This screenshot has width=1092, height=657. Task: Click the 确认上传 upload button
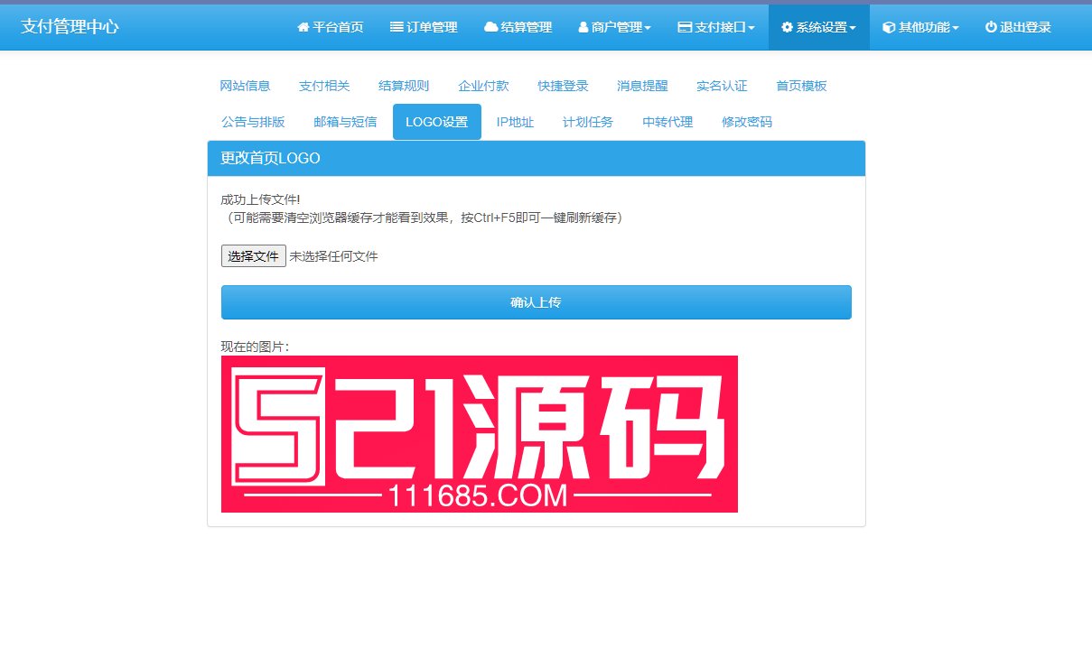pyautogui.click(x=537, y=302)
